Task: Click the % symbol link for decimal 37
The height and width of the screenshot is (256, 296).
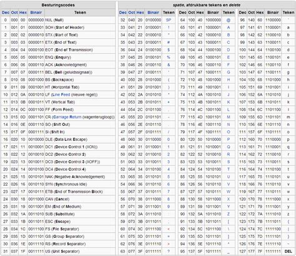Action: pyautogui.click(x=169, y=58)
